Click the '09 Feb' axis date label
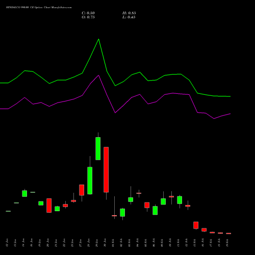This screenshot has height=255, width=255. click(x=162, y=243)
